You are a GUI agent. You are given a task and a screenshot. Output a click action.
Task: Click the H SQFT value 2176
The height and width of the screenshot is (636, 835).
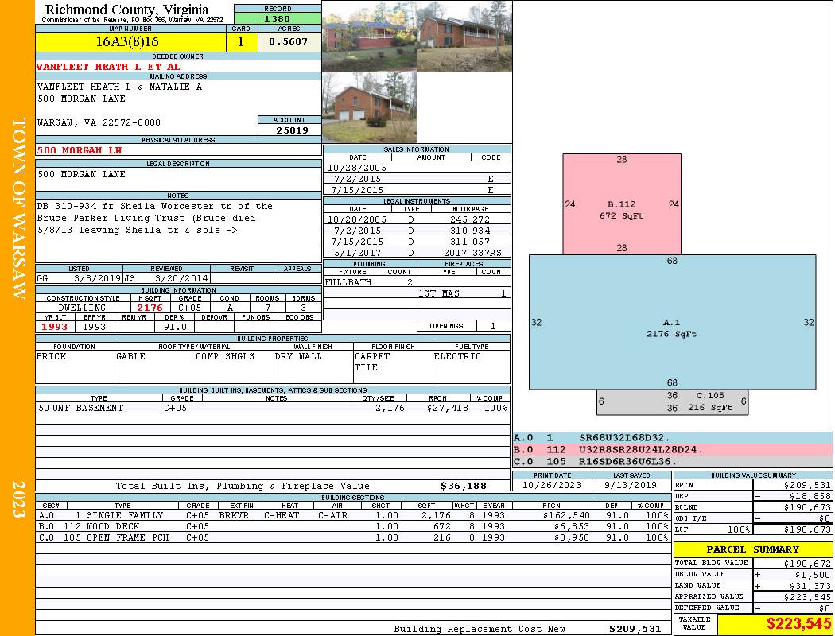click(x=150, y=308)
